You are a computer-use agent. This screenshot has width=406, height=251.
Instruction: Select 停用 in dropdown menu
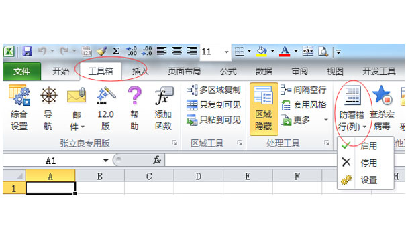(x=365, y=163)
